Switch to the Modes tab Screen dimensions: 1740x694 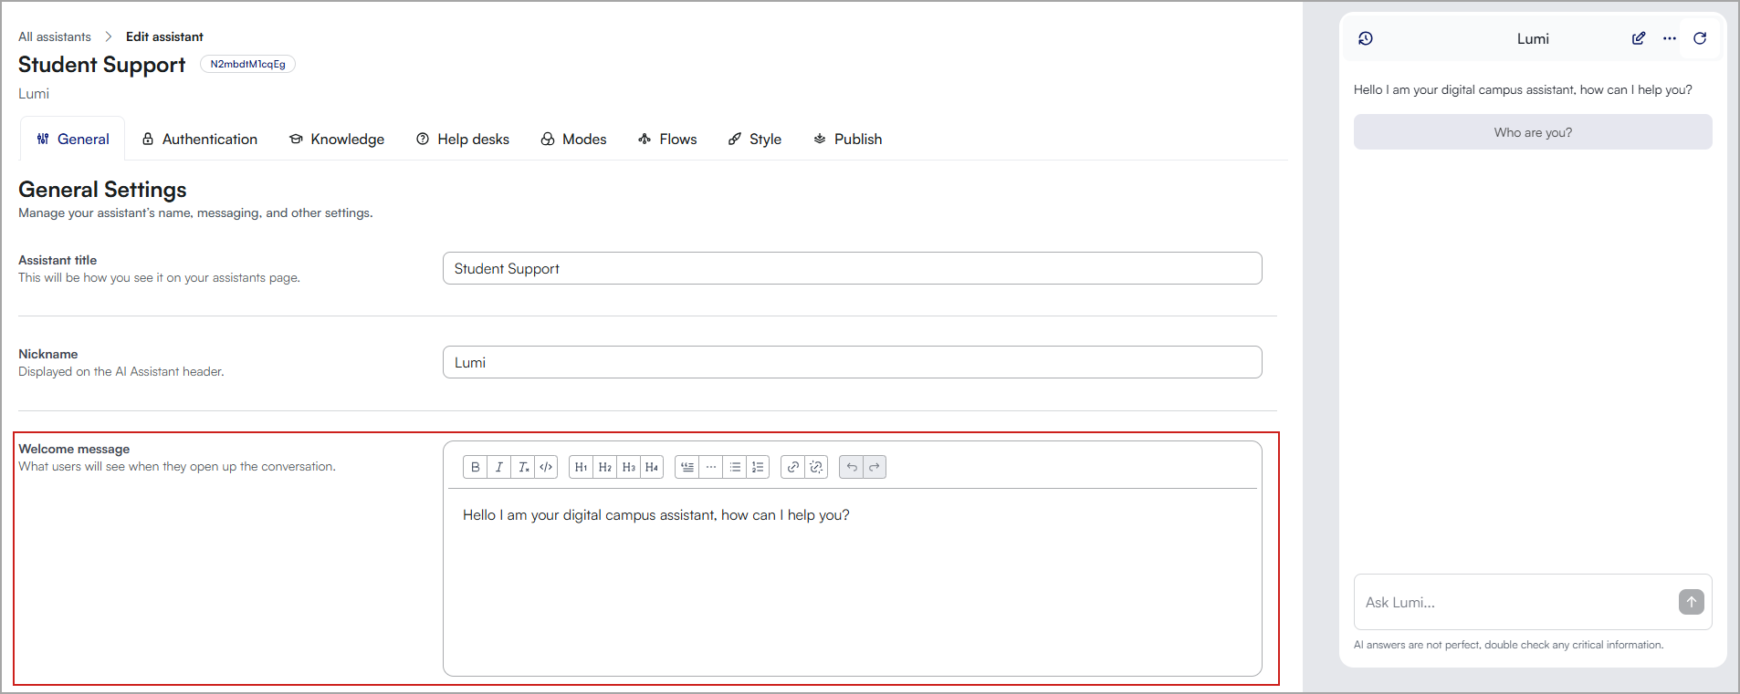click(573, 139)
